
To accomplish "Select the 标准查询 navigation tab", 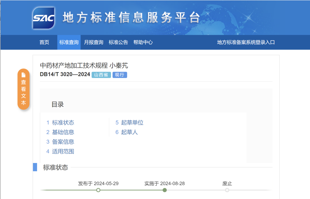I will (x=69, y=42).
